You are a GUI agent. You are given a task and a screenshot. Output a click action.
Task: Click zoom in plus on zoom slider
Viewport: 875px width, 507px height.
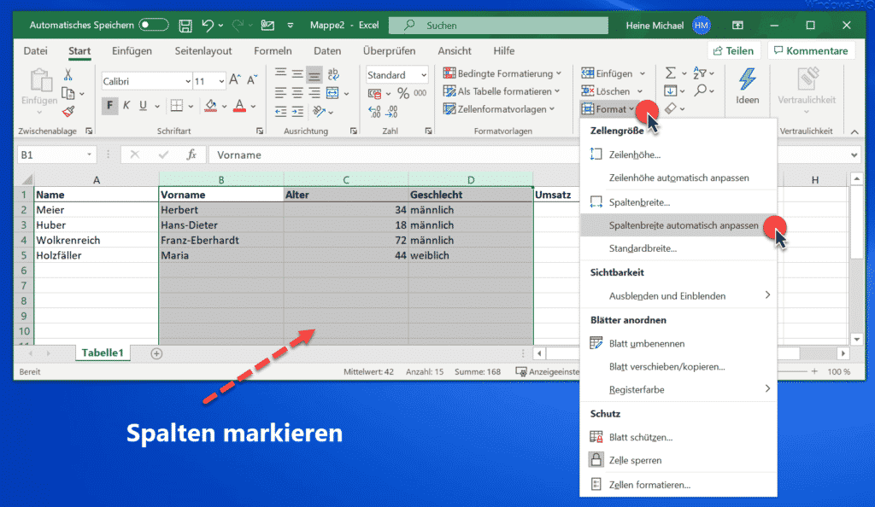[814, 371]
